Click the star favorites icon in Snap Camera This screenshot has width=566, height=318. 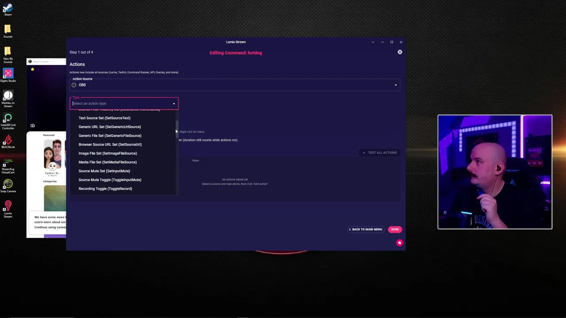coord(32,69)
